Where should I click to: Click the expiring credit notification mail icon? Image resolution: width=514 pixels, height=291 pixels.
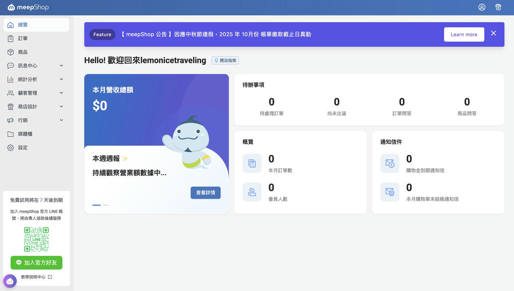coord(390,163)
